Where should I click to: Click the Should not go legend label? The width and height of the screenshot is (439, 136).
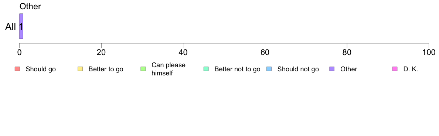pos(298,69)
